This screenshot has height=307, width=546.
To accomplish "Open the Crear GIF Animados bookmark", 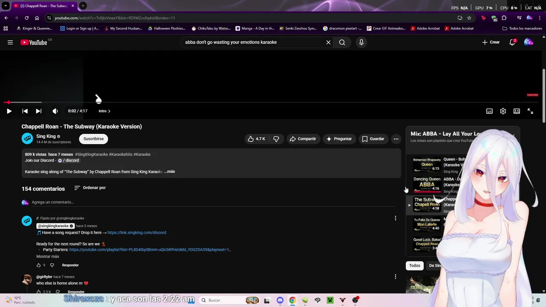I will pyautogui.click(x=386, y=29).
